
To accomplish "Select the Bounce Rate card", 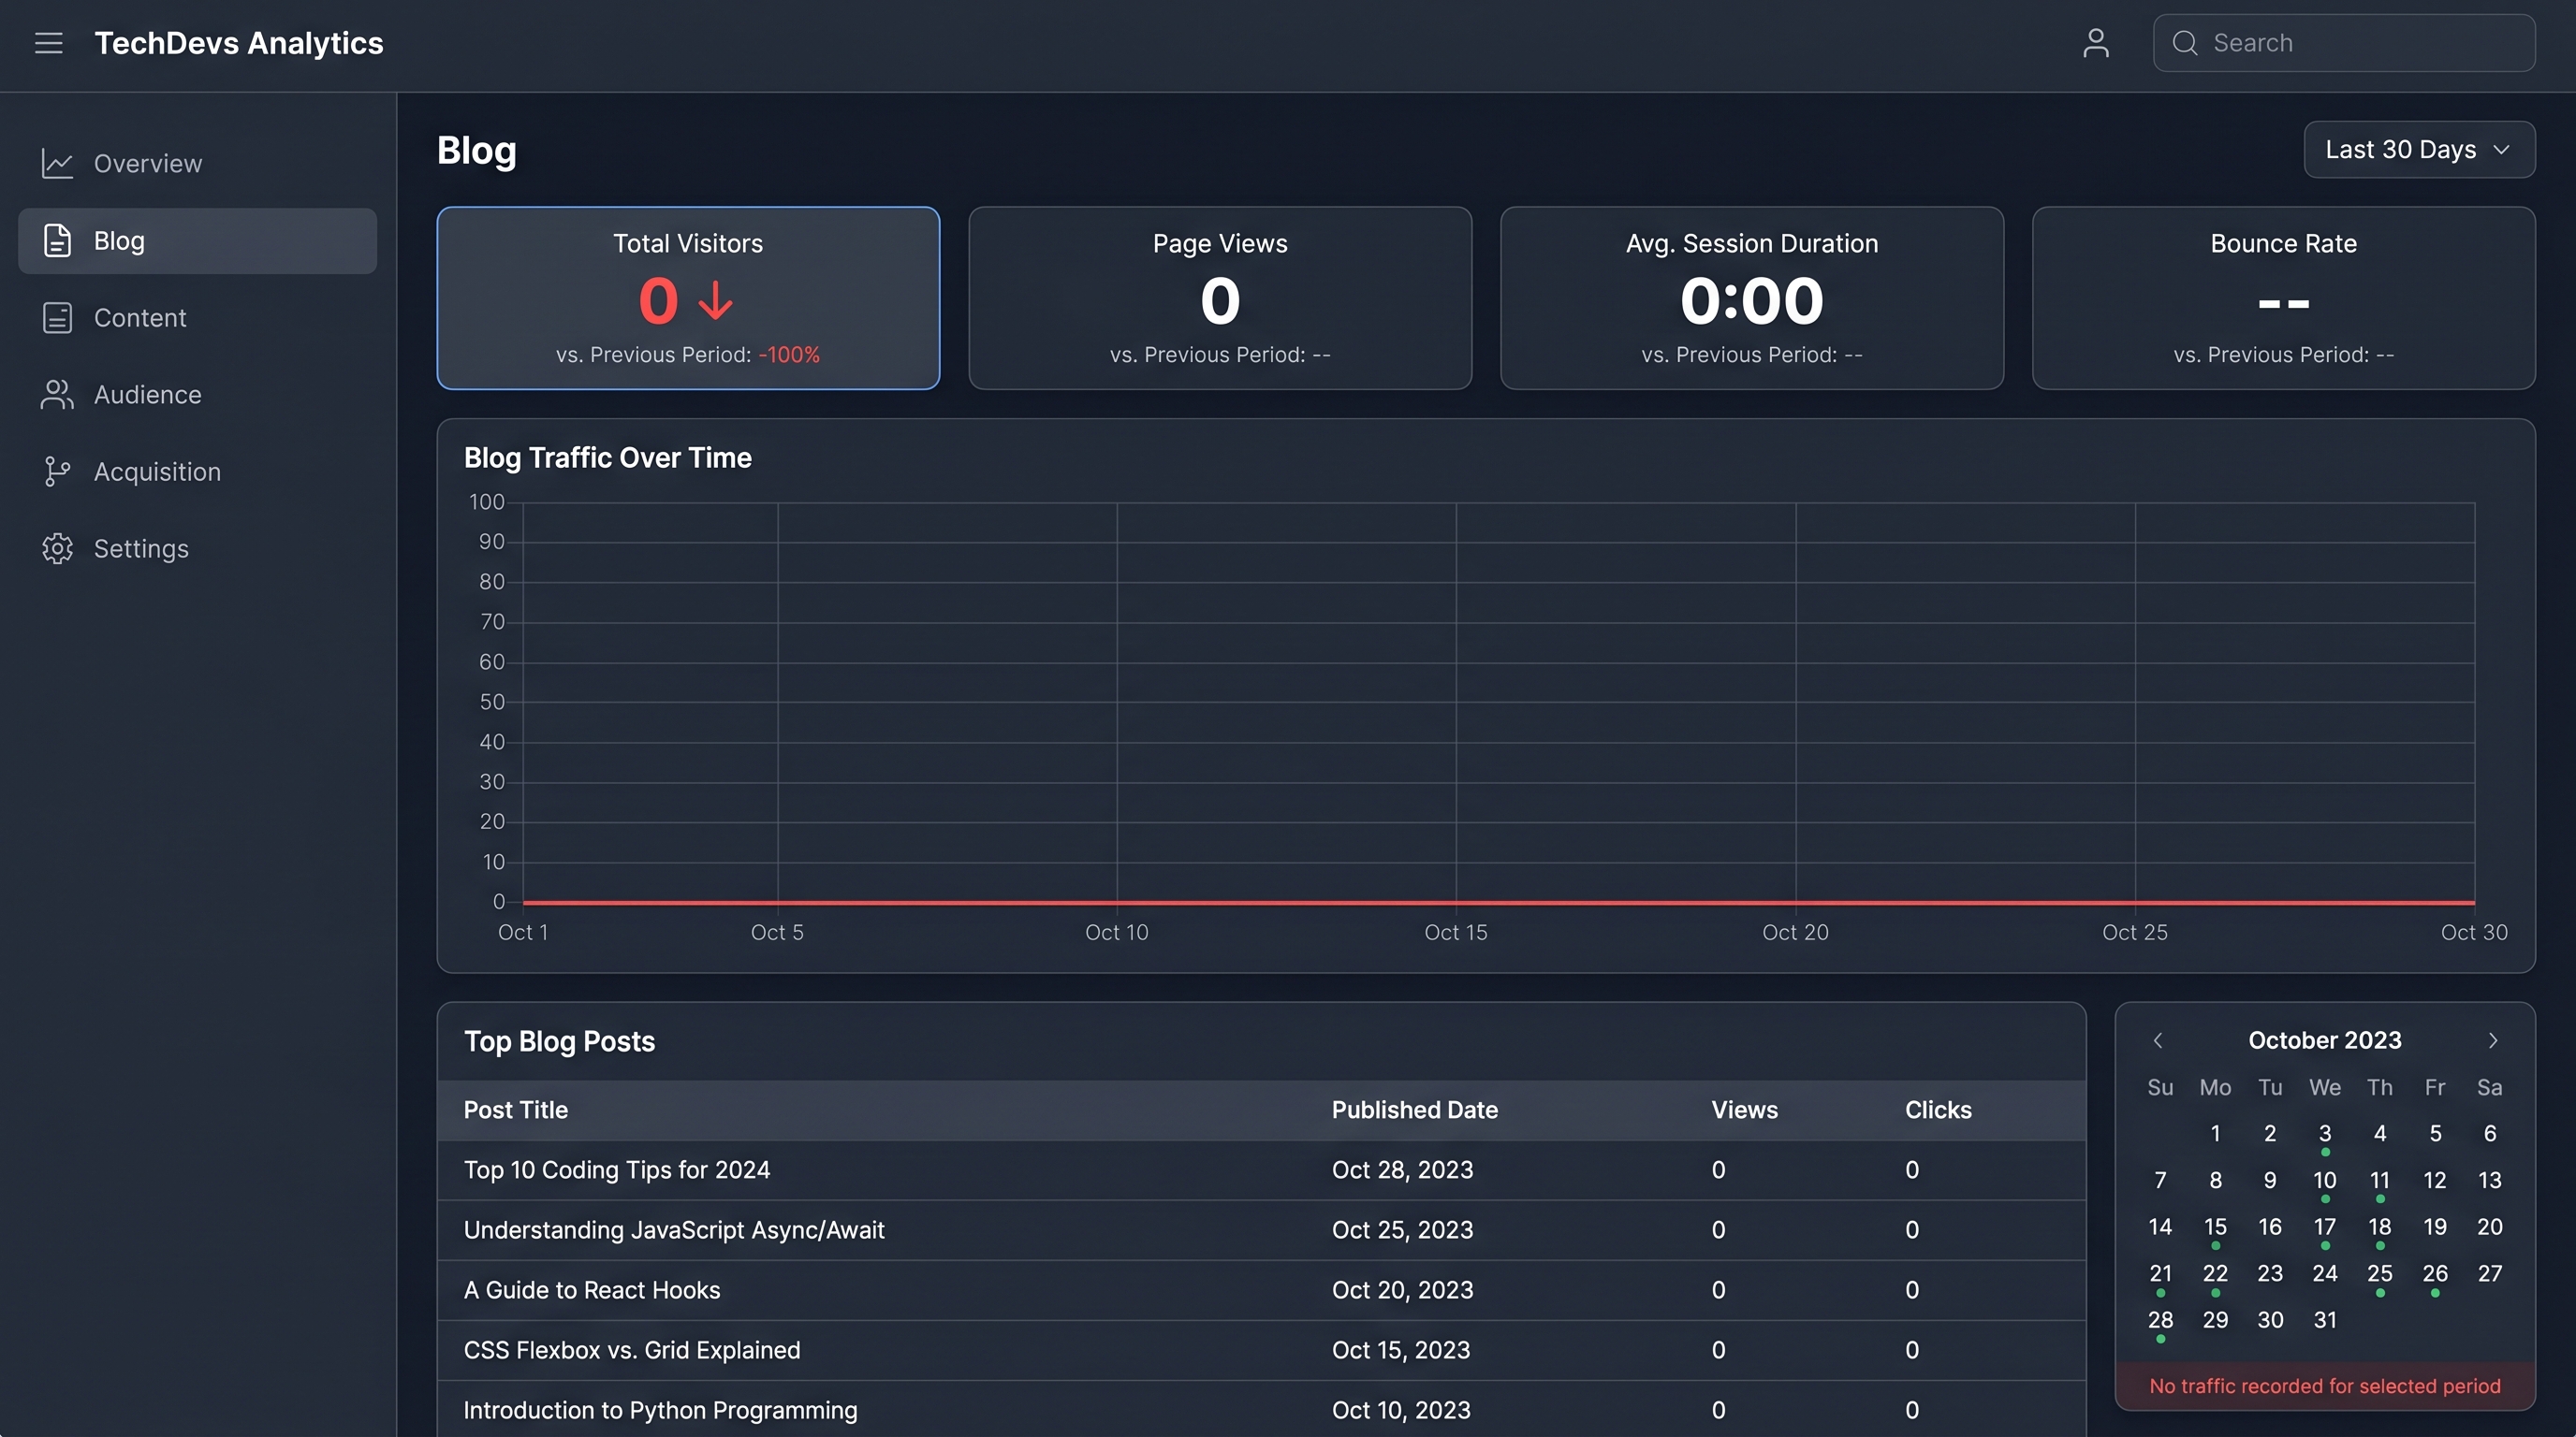I will (2283, 298).
